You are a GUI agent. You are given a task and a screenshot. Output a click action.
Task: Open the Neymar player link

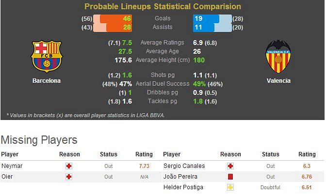pyautogui.click(x=12, y=166)
